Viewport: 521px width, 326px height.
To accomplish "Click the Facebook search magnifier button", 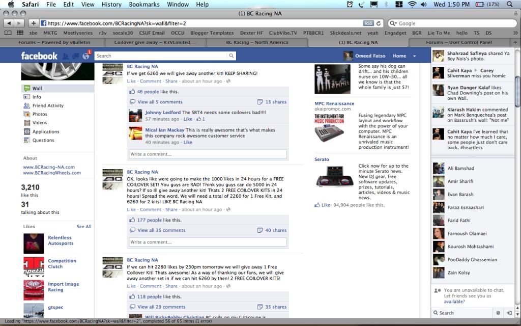I will tap(231, 56).
